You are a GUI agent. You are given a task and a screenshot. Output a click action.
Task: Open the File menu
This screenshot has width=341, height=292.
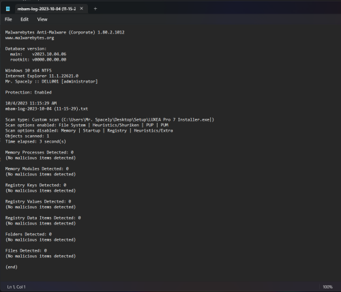8,19
